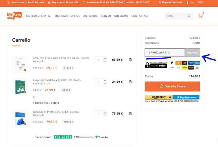
Task: Increase Kaspersky quantity with up arrow
Action: [x=105, y=80]
